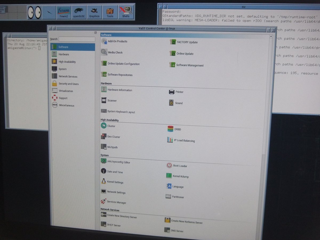The height and width of the screenshot is (240, 320).
Task: Open Printer configuration
Action: (x=176, y=92)
